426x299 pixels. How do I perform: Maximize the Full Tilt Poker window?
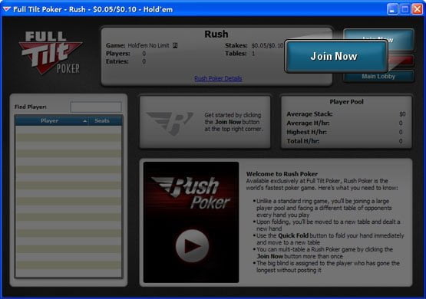click(x=405, y=9)
